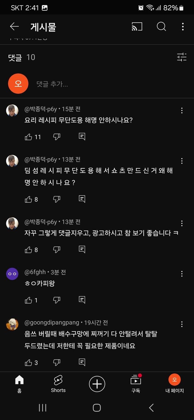Open the cast to device icon
Image resolution: width=194 pixels, height=420 pixels.
pyautogui.click(x=137, y=27)
